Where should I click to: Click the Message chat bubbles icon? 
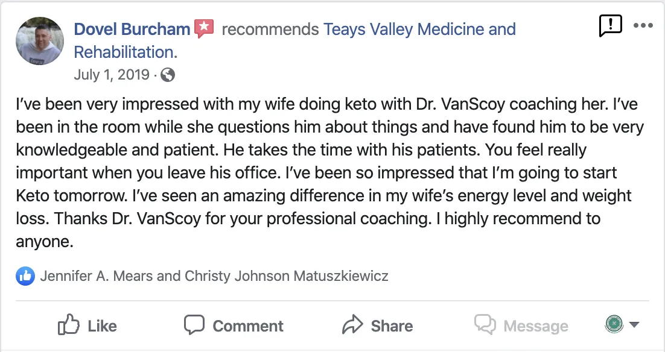point(485,325)
